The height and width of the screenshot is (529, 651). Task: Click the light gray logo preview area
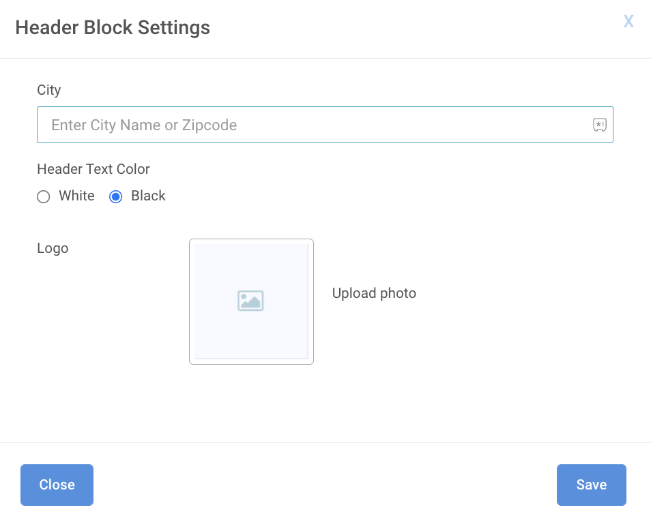click(x=251, y=301)
